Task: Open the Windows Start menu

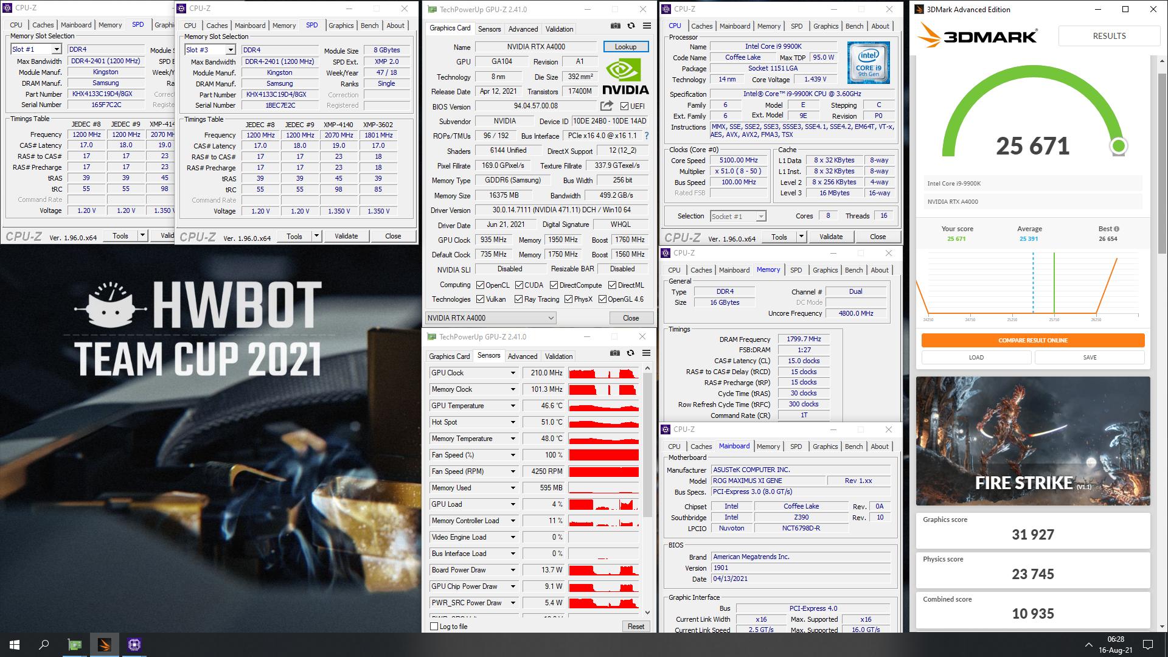Action: [x=15, y=645]
